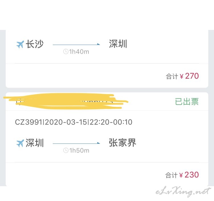Tap the ¥ symbol before 270
Image resolution: width=214 pixels, height=201 pixels.
pyautogui.click(x=181, y=76)
